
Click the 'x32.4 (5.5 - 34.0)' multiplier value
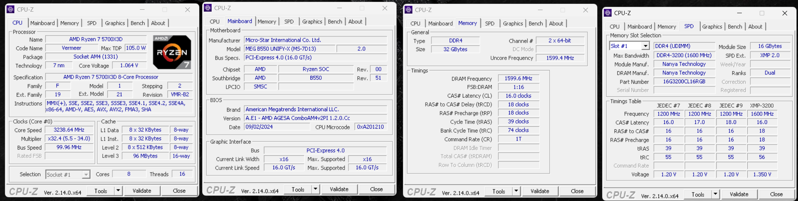[69, 138]
